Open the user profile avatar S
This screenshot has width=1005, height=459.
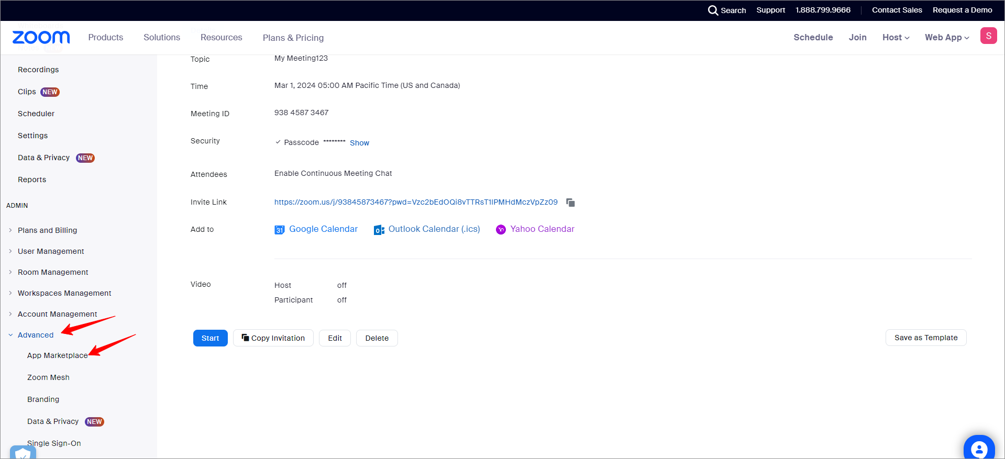pyautogui.click(x=988, y=36)
